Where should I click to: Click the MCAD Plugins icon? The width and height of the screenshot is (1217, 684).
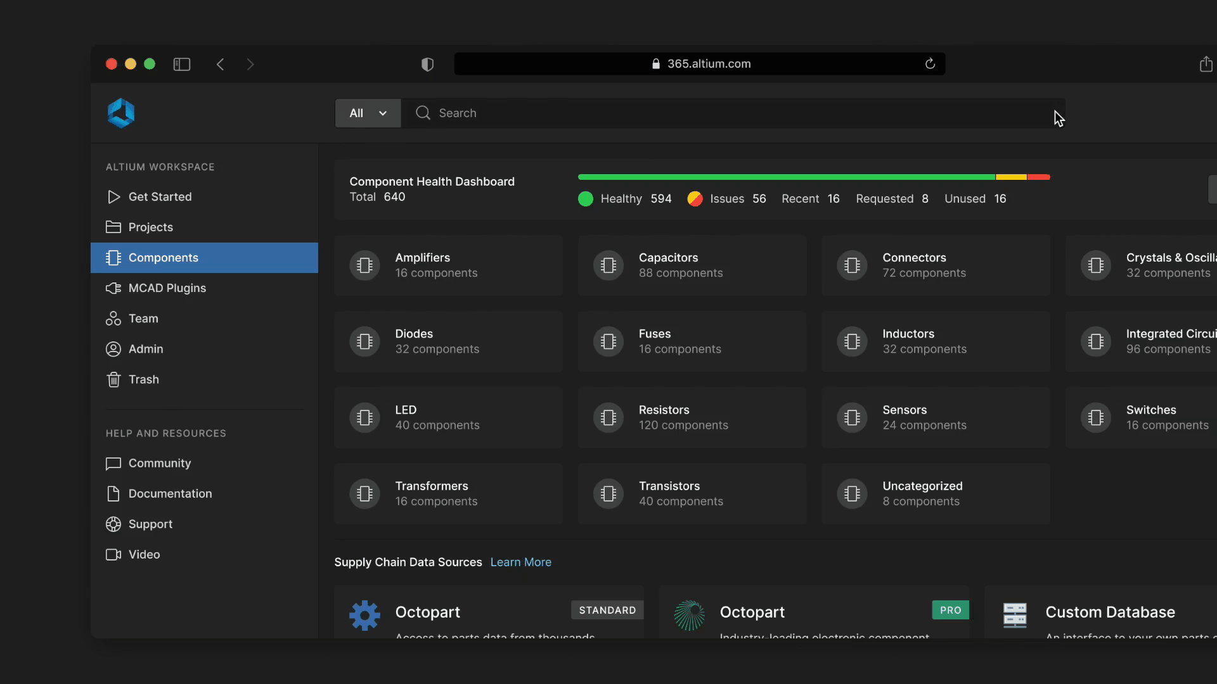113,288
